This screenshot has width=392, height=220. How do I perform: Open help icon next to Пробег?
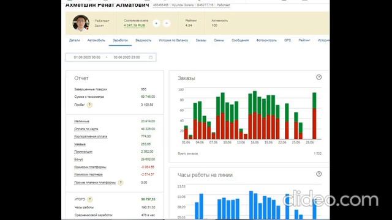[x=89, y=105]
